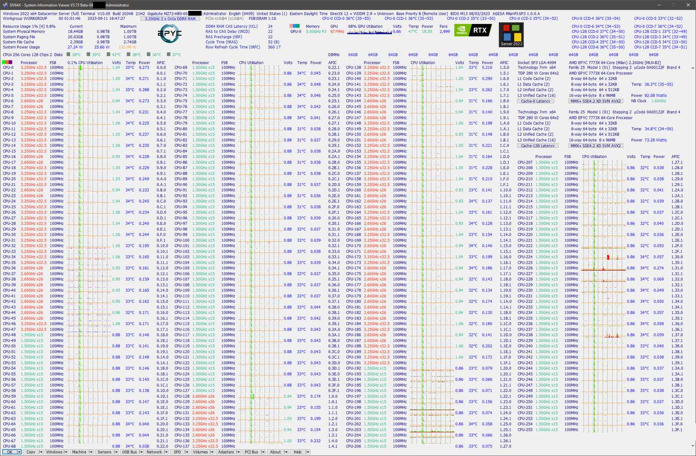Image resolution: width=696 pixels, height=456 pixels.
Task: Click the GPU-0 colour legend swatch
Action: pyautogui.click(x=295, y=25)
